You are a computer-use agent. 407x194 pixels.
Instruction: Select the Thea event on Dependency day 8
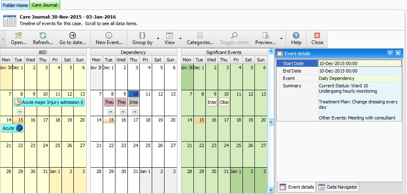coord(109,102)
